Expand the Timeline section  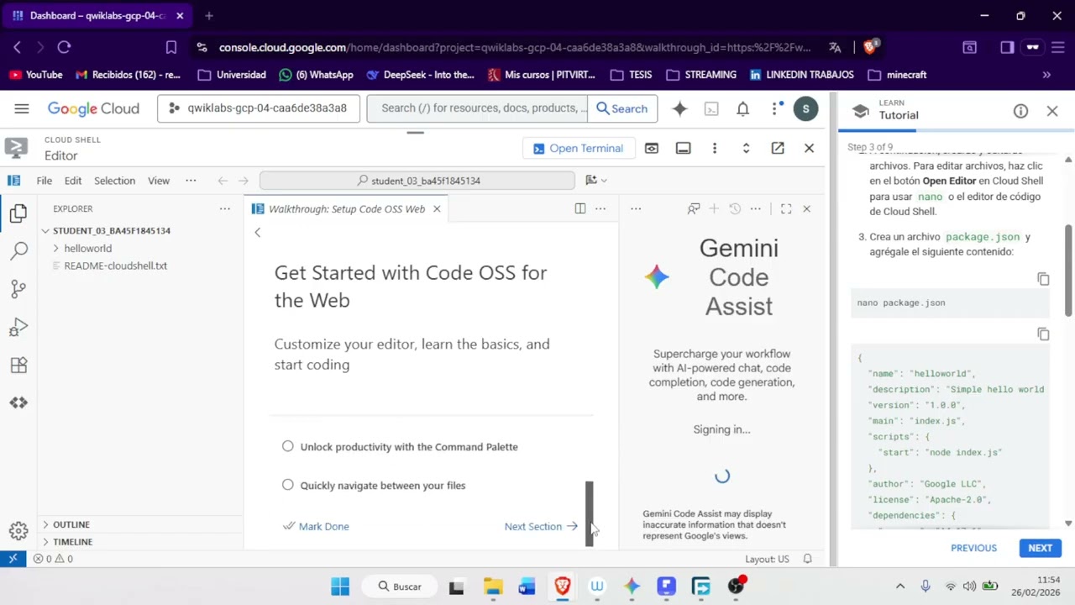tap(72, 542)
